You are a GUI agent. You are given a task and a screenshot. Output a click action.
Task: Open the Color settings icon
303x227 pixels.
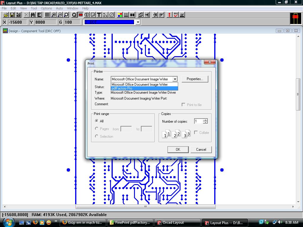pos(120,15)
